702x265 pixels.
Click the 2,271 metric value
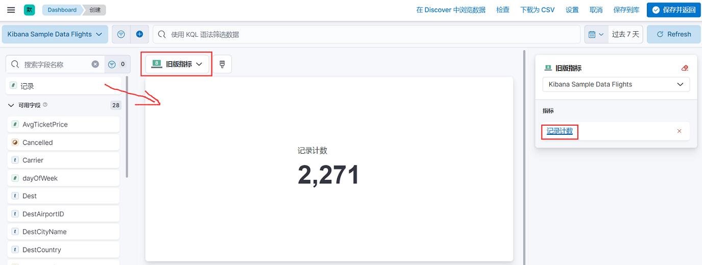329,175
